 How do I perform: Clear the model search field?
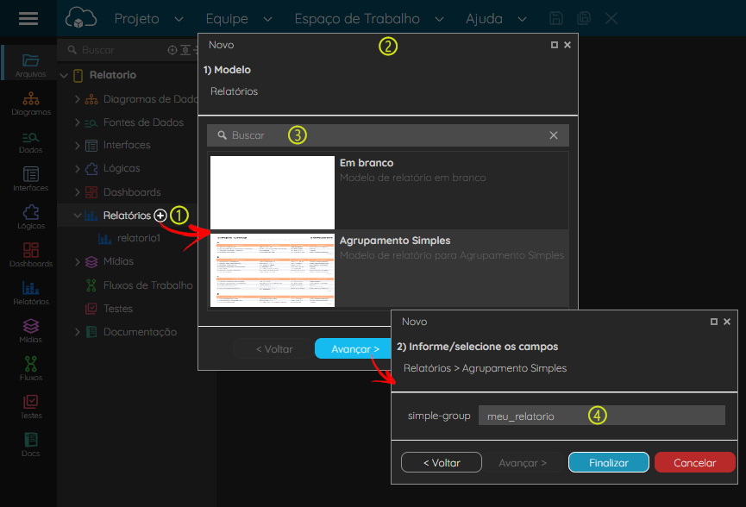554,135
